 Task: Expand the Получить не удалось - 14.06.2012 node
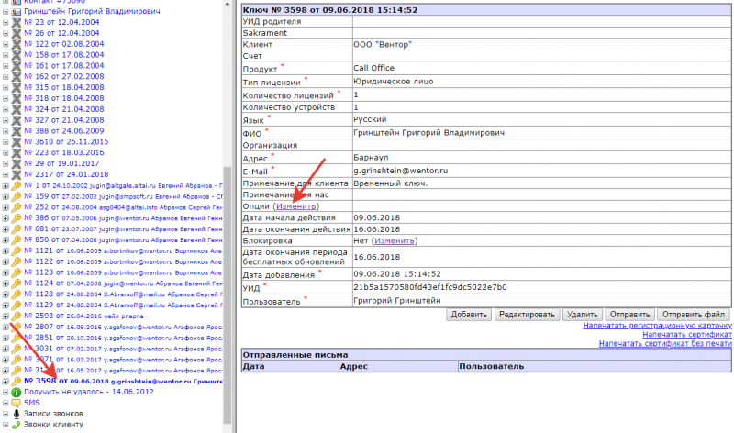tap(6, 393)
